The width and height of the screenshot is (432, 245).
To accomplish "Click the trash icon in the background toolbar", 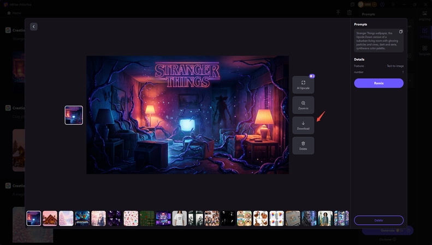I will tap(350, 13).
